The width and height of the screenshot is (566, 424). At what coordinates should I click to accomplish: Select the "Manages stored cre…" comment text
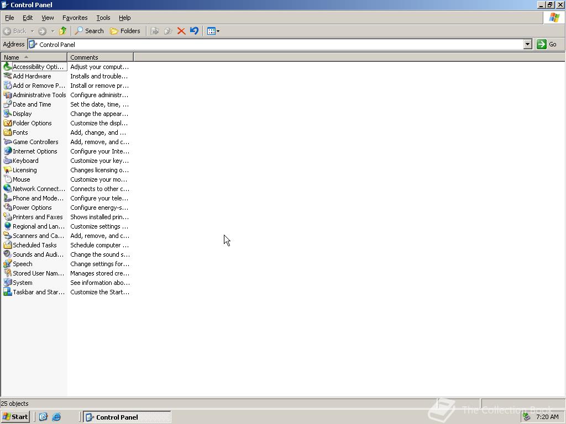coord(99,273)
